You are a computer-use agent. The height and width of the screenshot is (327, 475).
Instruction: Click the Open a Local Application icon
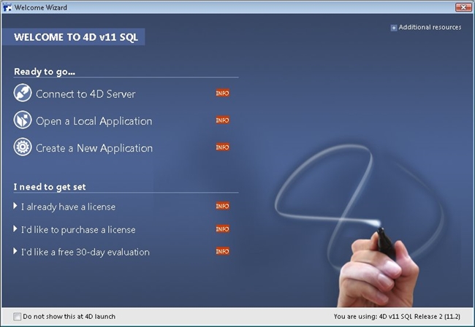pyautogui.click(x=23, y=120)
